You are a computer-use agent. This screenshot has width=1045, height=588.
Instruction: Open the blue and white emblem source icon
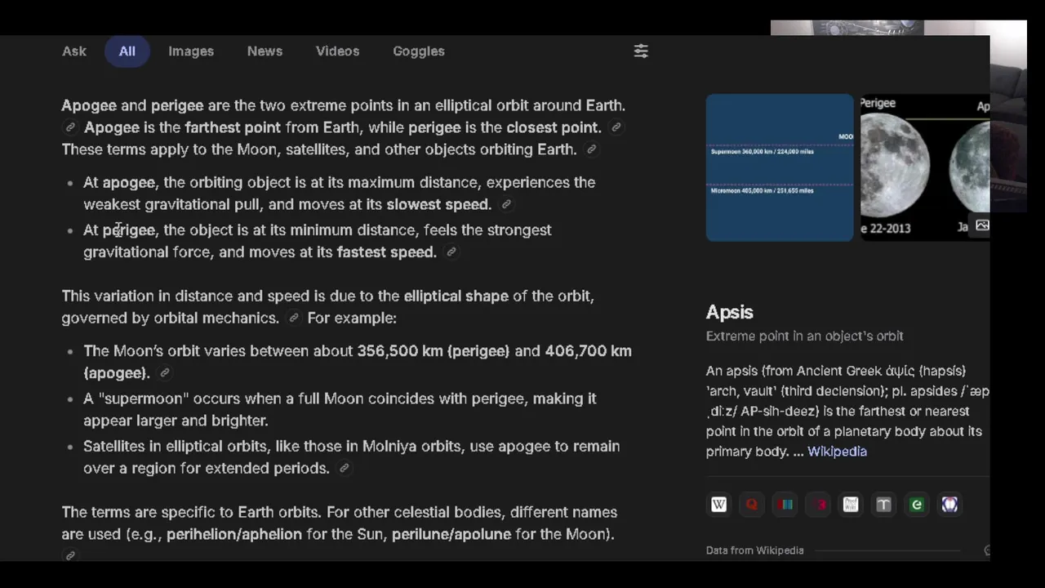pyautogui.click(x=949, y=505)
